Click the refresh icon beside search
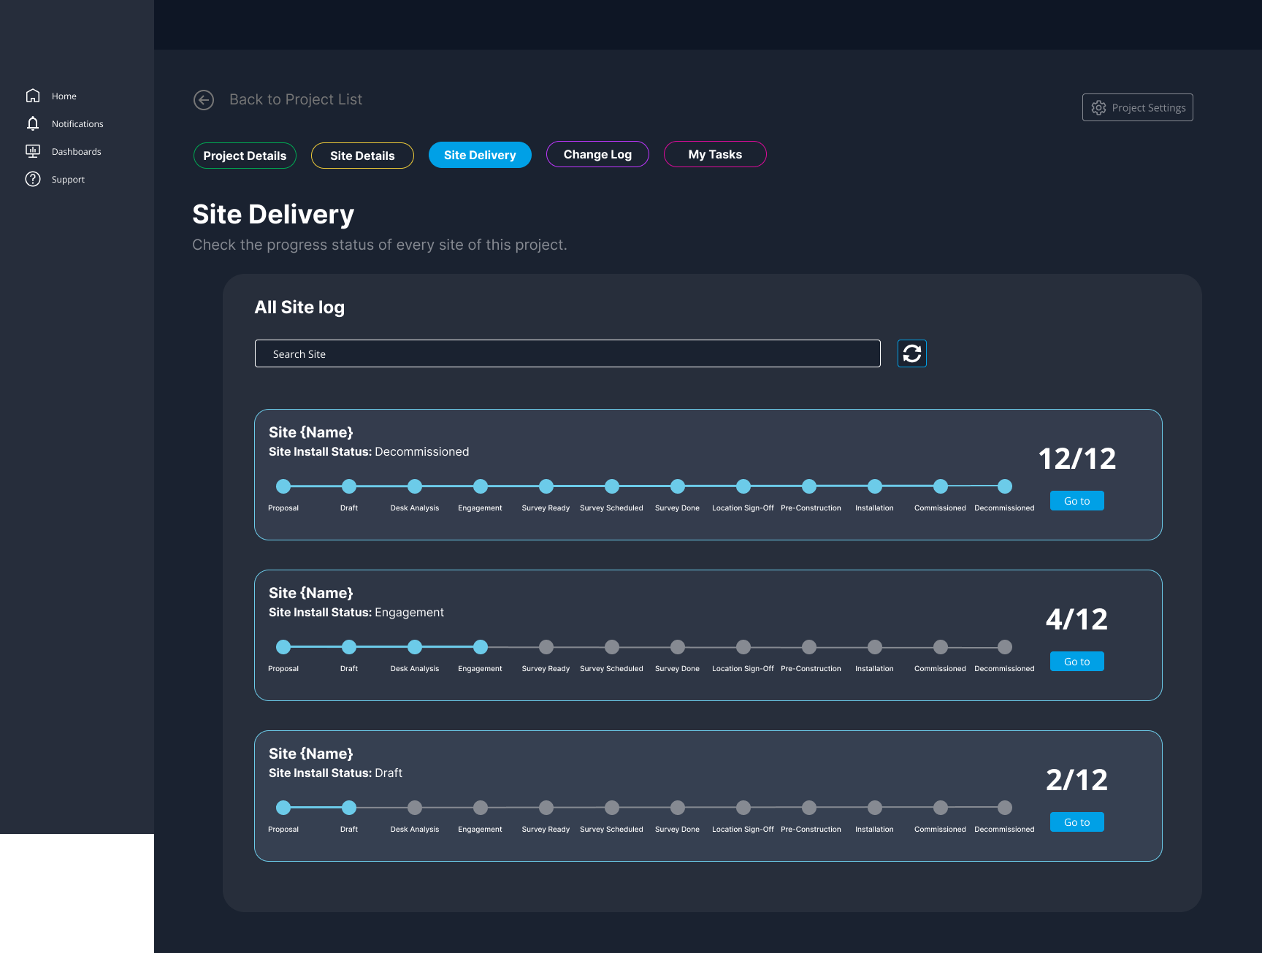Viewport: 1262px width, 953px height. click(911, 353)
